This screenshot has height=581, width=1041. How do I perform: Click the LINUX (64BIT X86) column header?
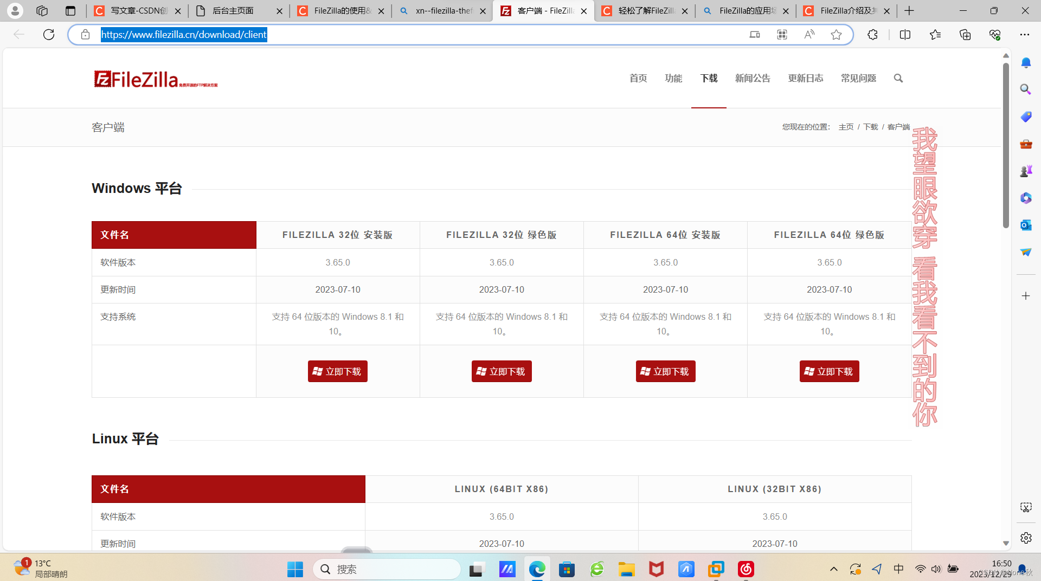pyautogui.click(x=502, y=489)
